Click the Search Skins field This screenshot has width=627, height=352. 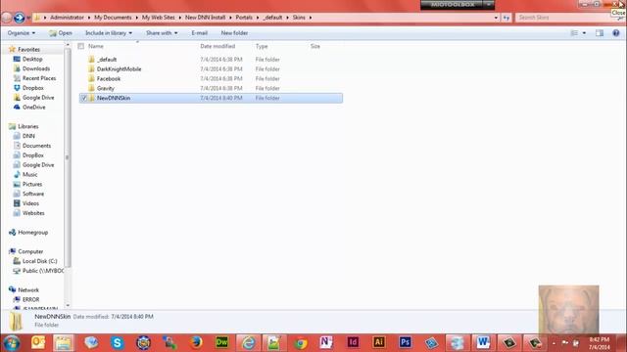pyautogui.click(x=564, y=18)
